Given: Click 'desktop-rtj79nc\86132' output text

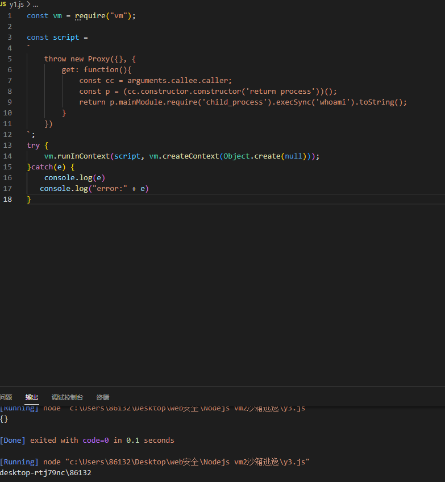Looking at the screenshot, I should tap(46, 472).
